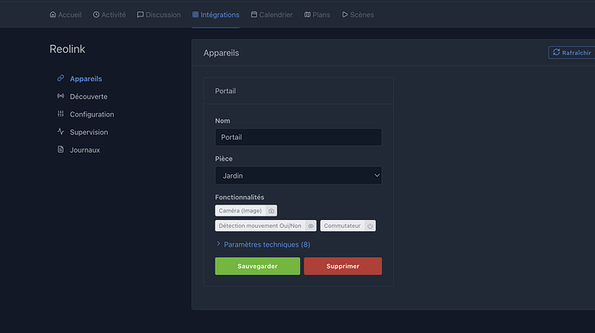Click the camera icon on Caméra (Image) tag
Image resolution: width=595 pixels, height=333 pixels.
(271, 210)
